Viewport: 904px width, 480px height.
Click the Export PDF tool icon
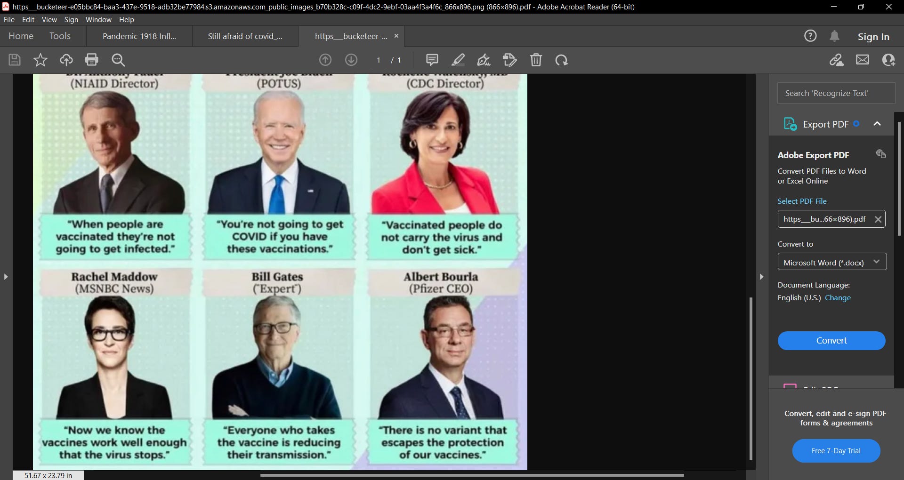pos(790,124)
